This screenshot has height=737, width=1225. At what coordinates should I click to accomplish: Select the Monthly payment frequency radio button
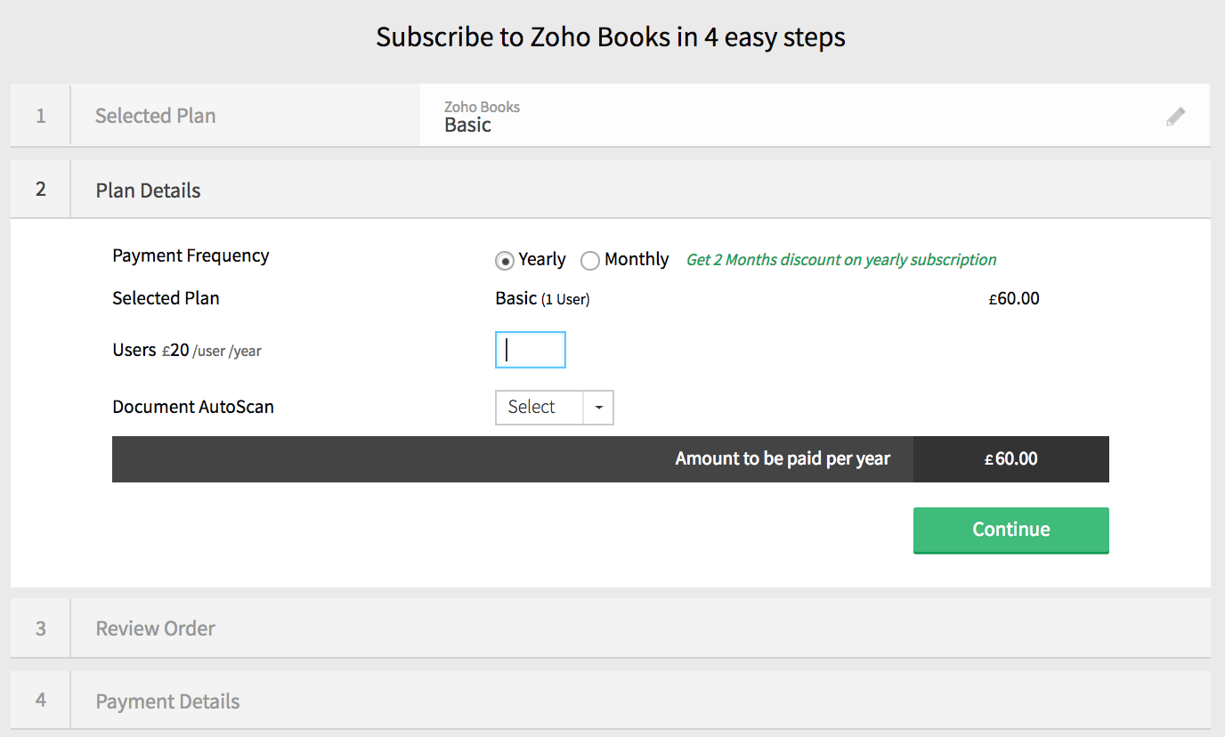click(x=590, y=261)
